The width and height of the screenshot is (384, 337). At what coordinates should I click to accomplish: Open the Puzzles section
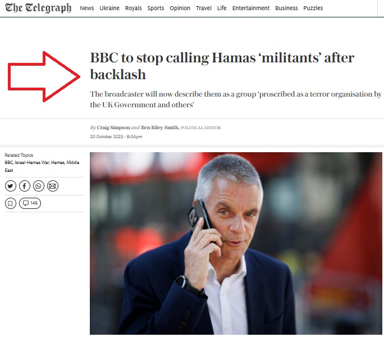pos(313,8)
